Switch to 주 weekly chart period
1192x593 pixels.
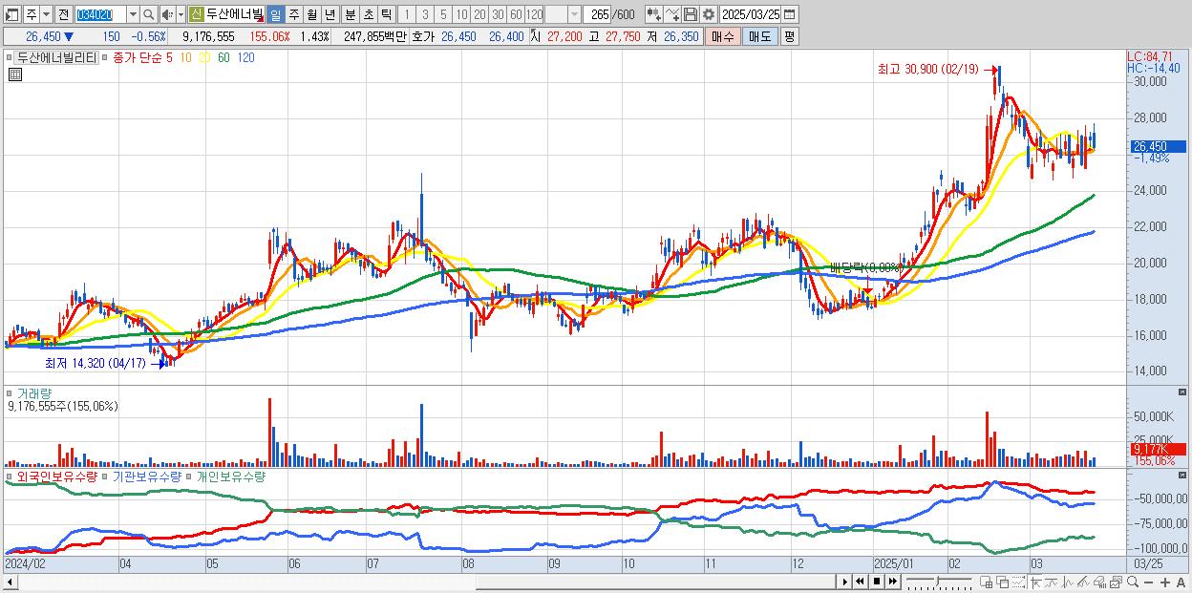click(293, 14)
